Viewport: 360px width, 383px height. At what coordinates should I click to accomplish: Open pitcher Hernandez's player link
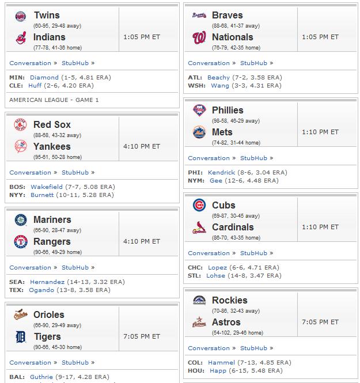click(47, 282)
